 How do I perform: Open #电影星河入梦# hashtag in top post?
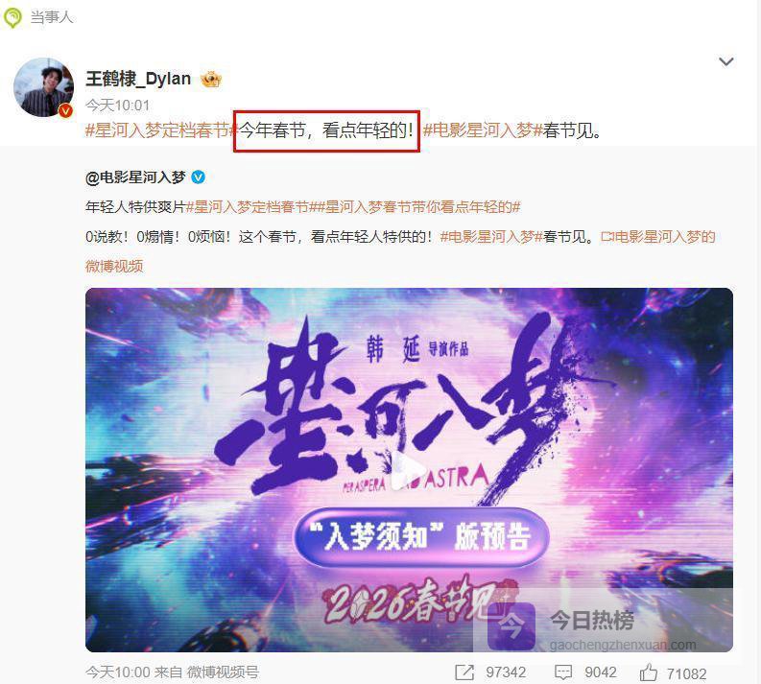point(483,130)
